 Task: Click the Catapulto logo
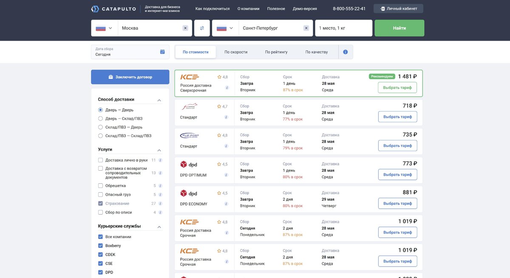click(114, 9)
